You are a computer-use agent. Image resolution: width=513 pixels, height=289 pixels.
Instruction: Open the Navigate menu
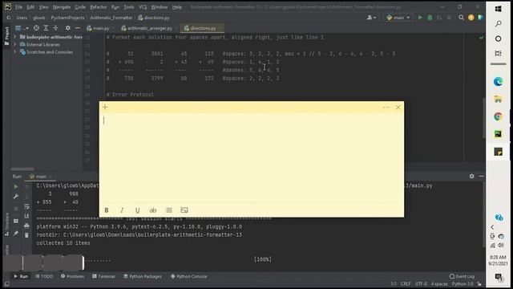[x=62, y=7]
